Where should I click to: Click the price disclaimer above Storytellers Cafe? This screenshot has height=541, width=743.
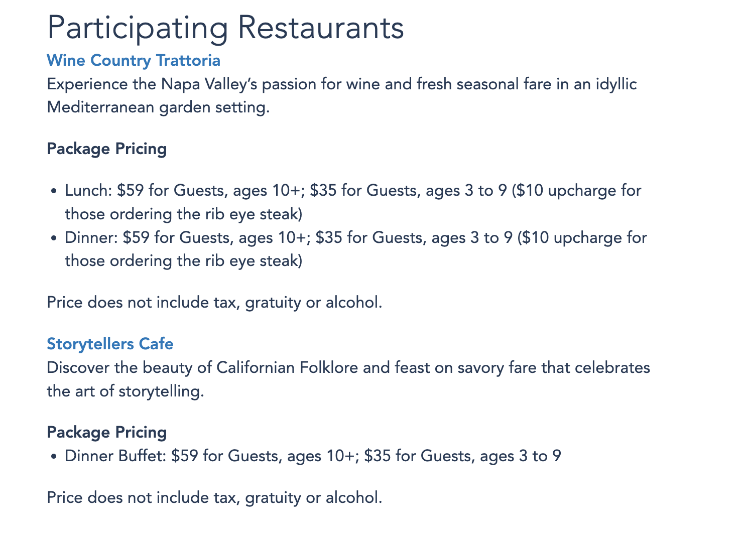point(214,303)
